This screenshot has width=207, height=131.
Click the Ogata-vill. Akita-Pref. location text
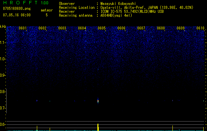click(x=147, y=8)
